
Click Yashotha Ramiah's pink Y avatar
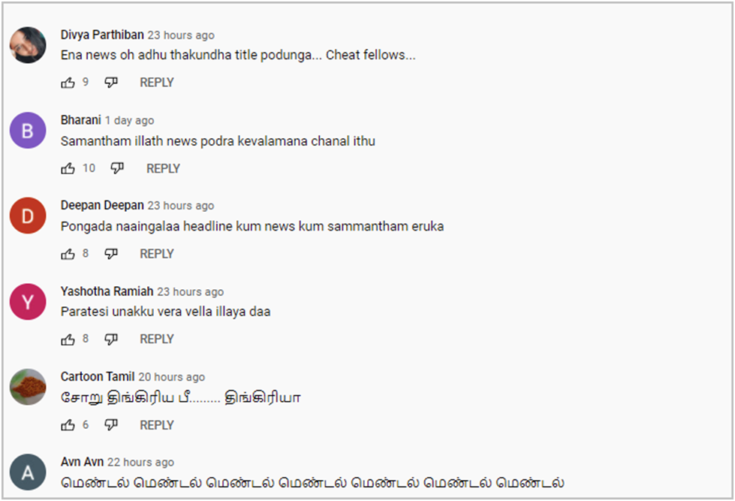(x=28, y=302)
